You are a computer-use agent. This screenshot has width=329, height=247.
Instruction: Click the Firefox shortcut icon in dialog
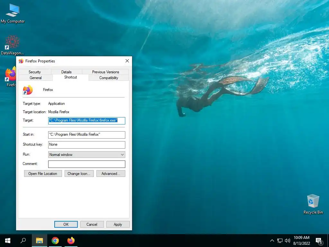(28, 90)
